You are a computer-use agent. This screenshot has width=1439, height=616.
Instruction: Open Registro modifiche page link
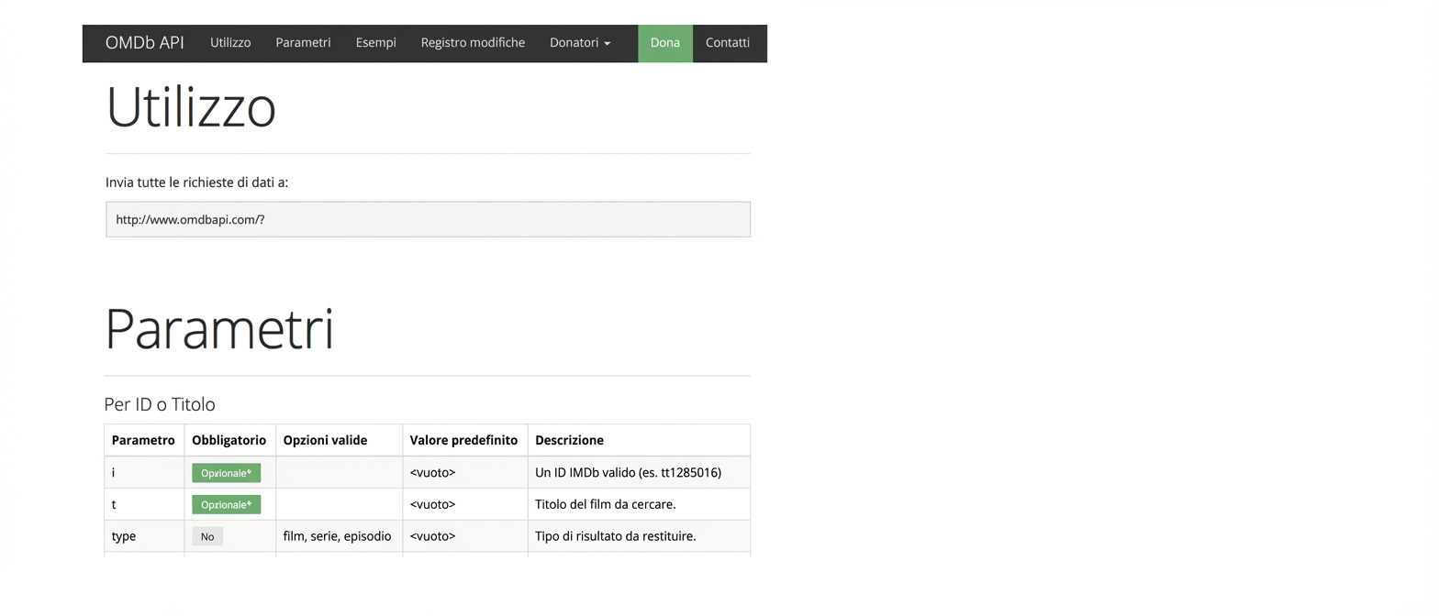[x=473, y=43]
